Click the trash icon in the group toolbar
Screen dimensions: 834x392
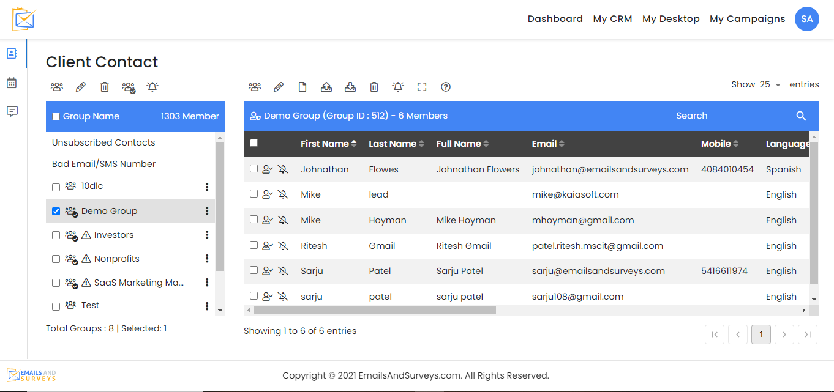105,87
